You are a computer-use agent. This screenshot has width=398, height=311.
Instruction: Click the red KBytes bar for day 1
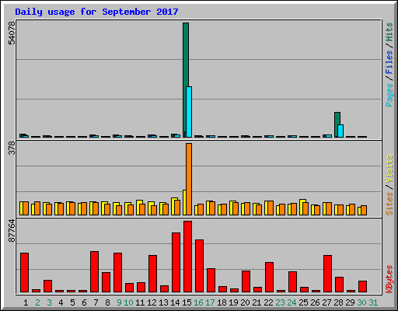[24, 272]
